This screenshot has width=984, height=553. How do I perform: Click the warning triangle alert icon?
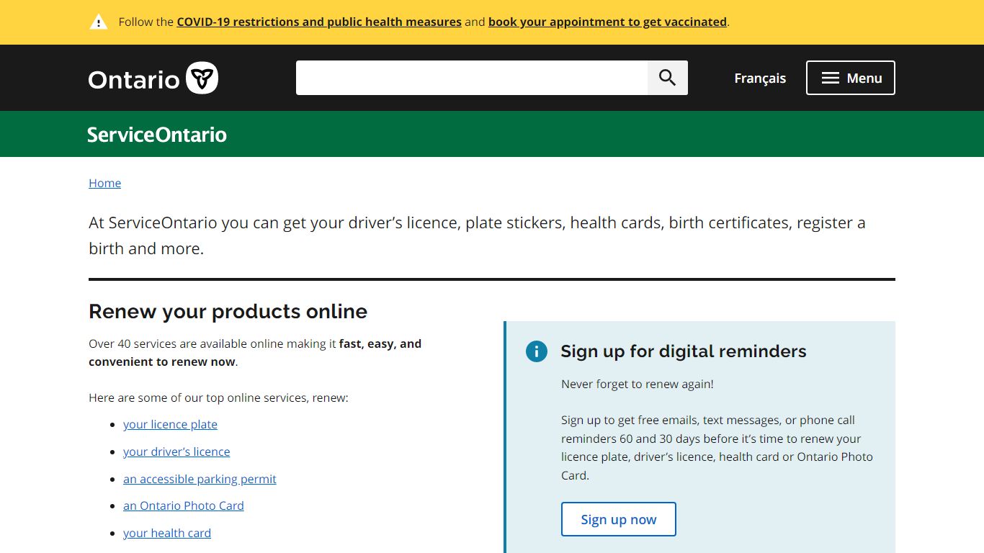coord(98,22)
